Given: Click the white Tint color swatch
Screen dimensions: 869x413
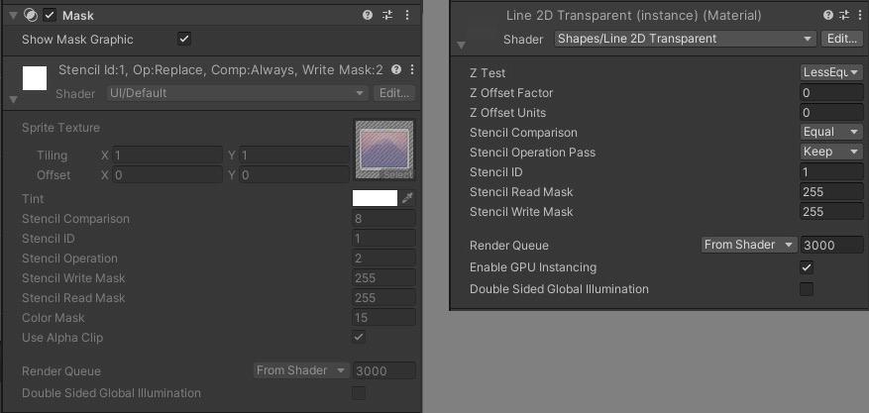Looking at the screenshot, I should (x=376, y=198).
